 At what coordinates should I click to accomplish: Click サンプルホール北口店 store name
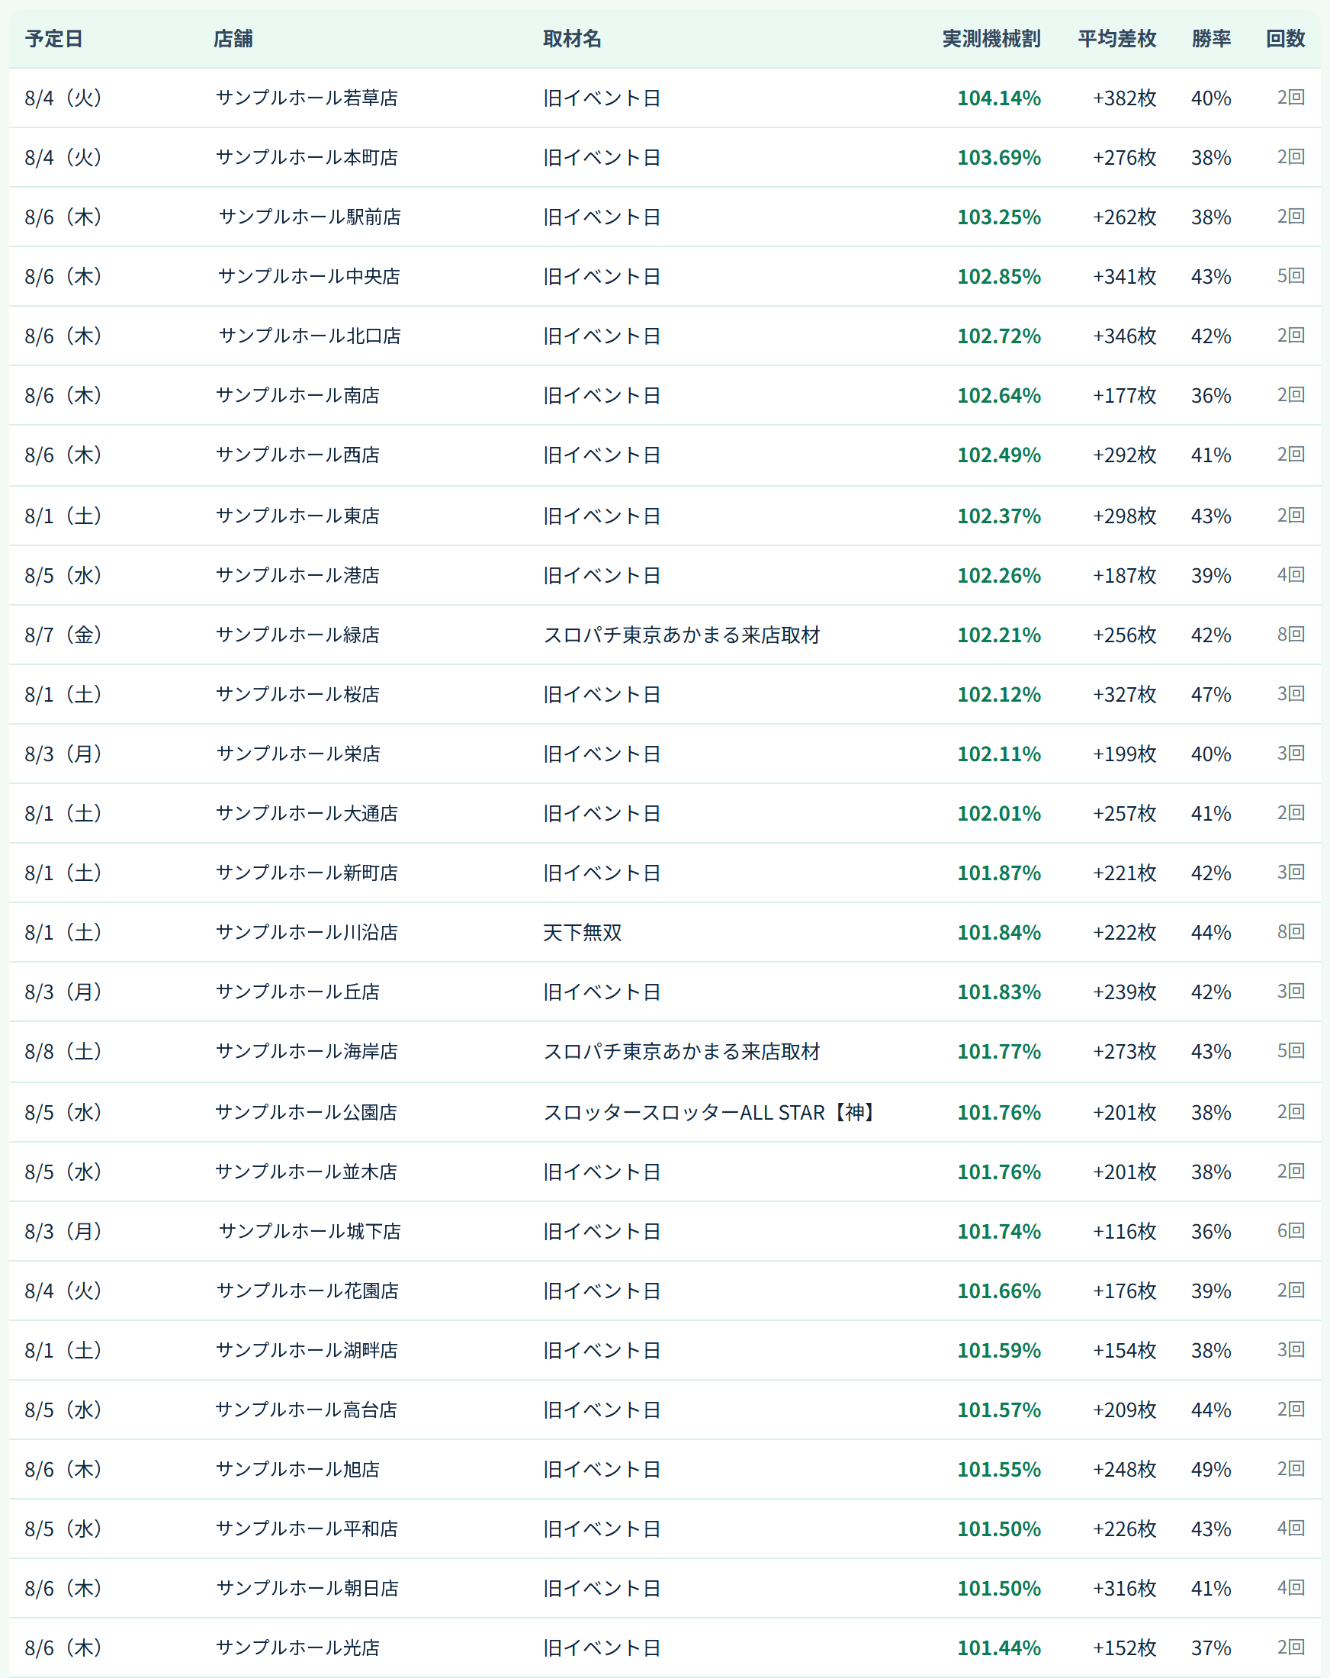point(310,336)
